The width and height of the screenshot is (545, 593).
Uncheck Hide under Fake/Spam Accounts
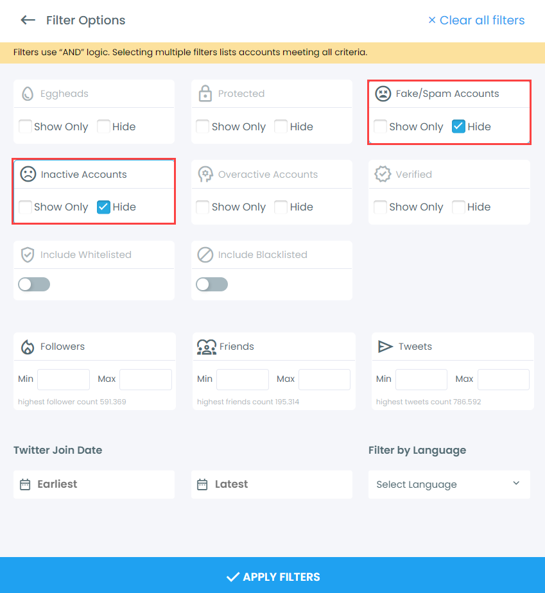[458, 126]
